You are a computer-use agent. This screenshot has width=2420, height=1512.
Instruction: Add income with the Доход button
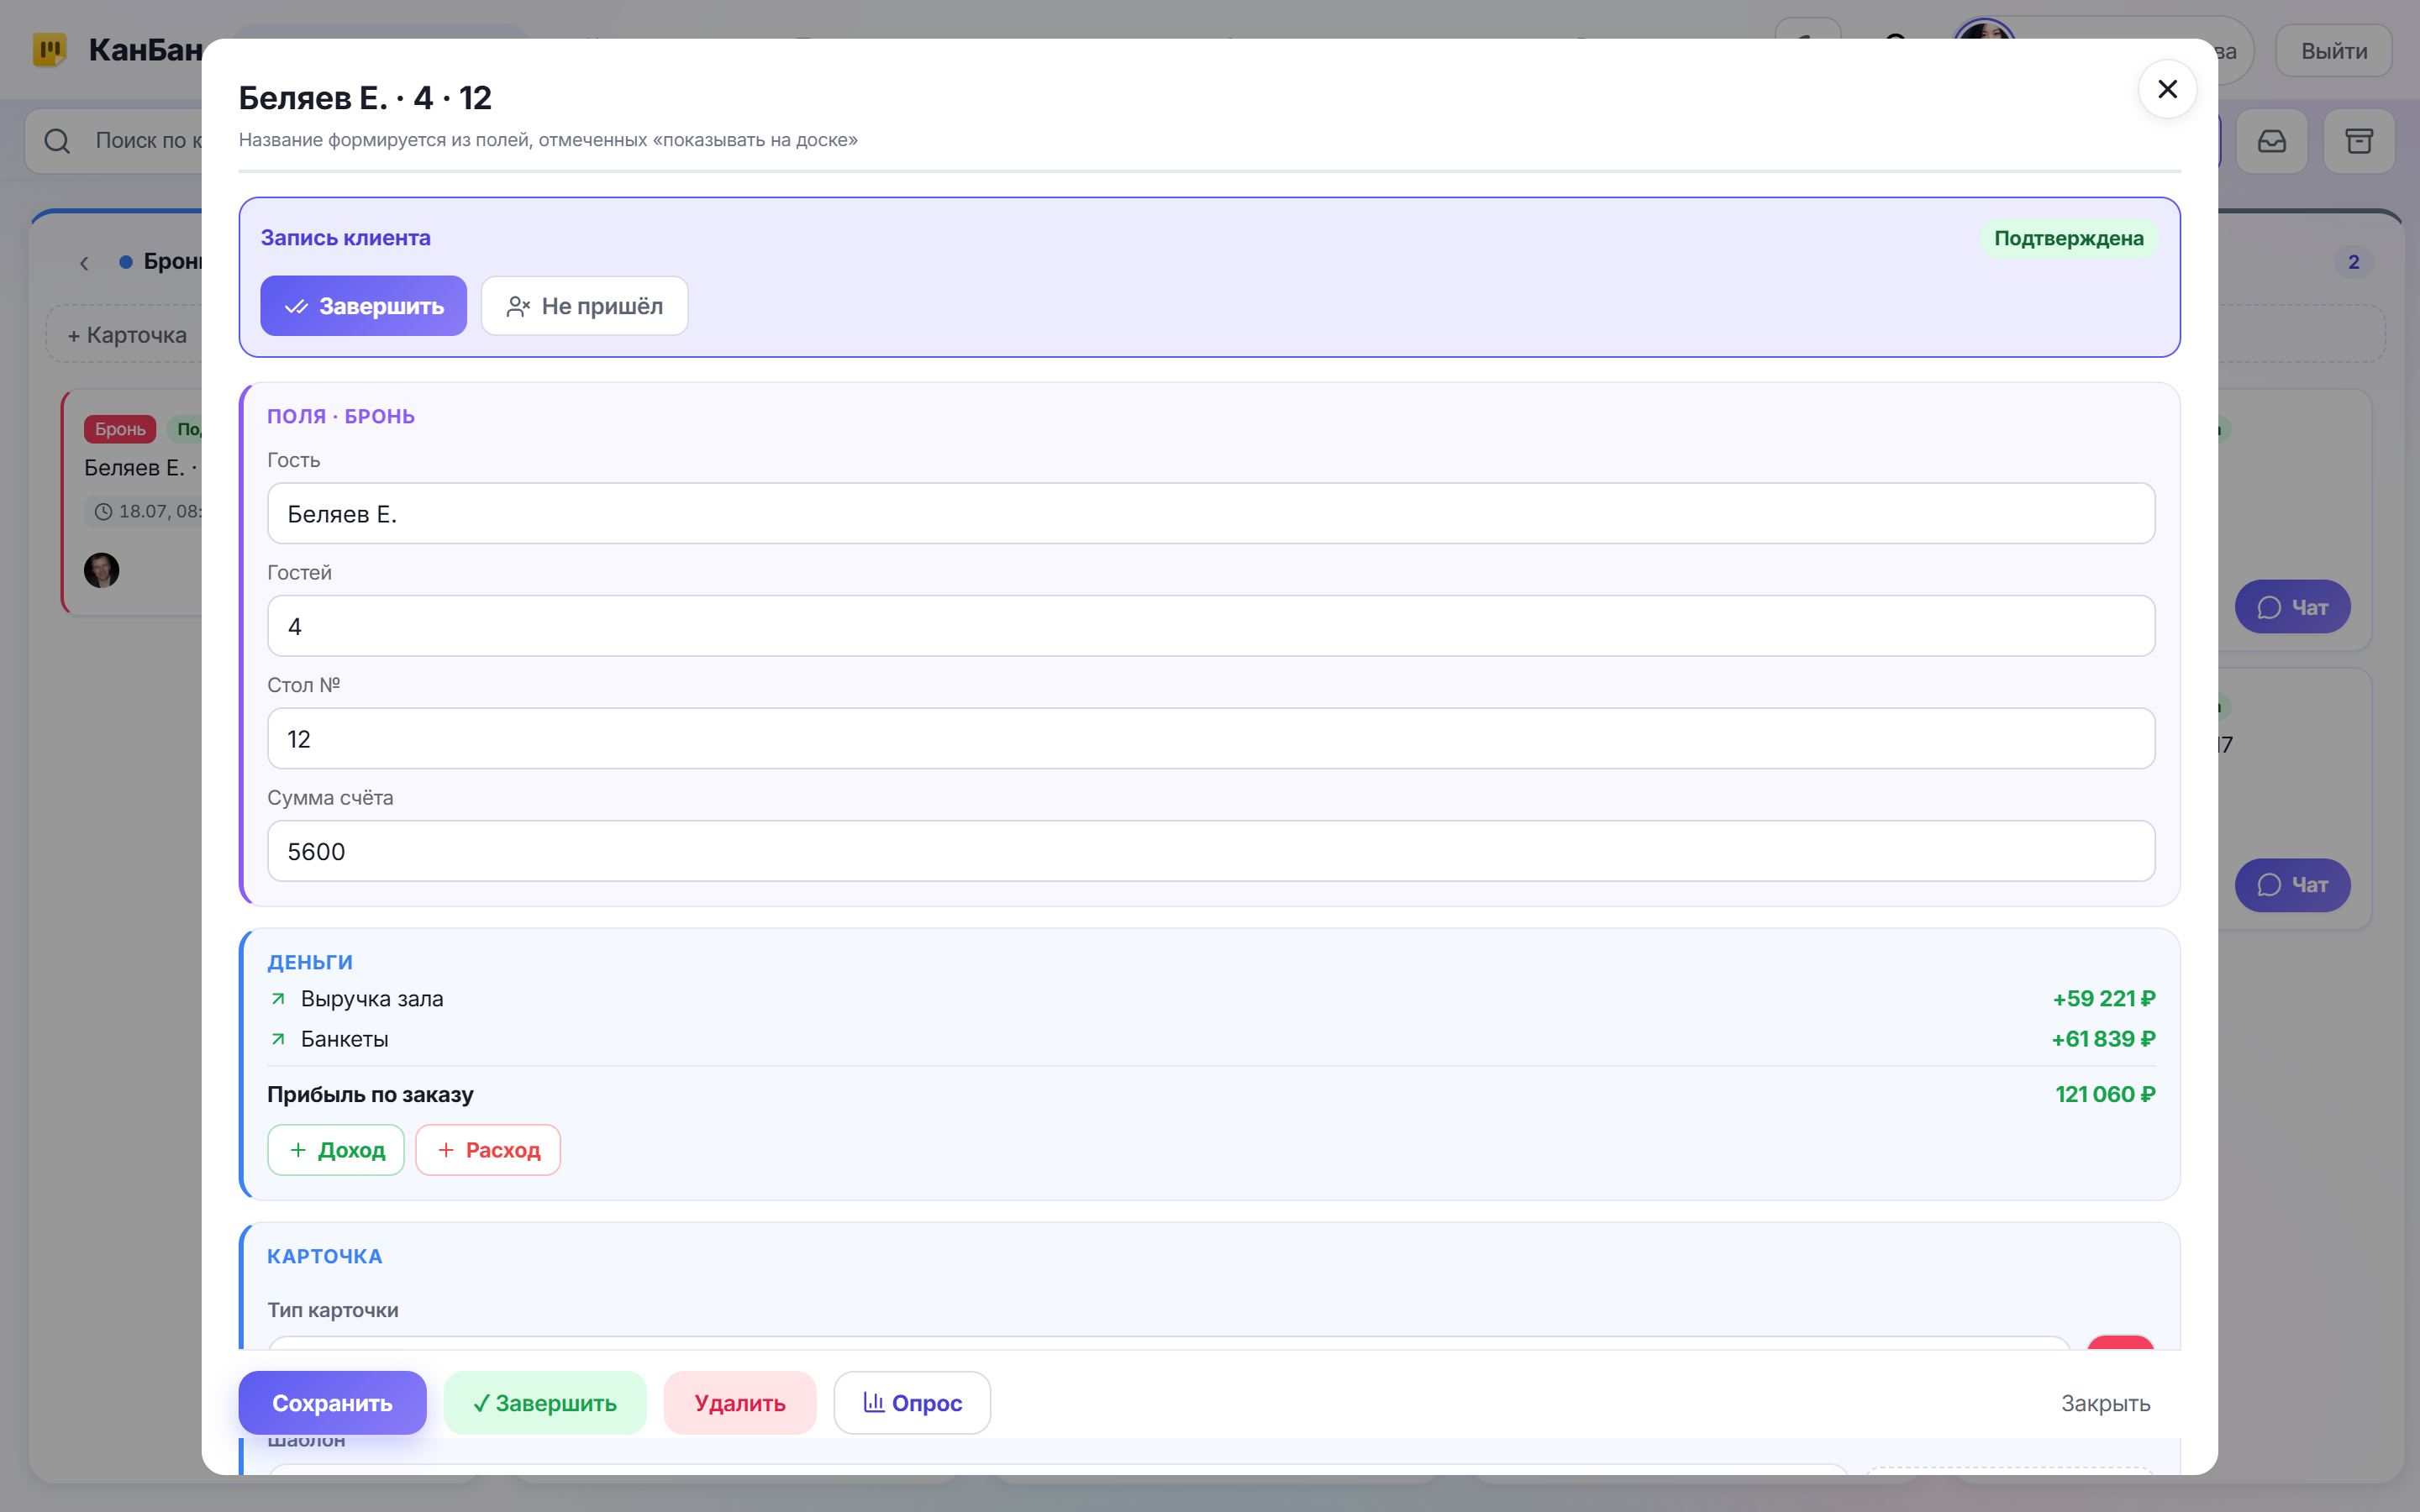(x=336, y=1150)
